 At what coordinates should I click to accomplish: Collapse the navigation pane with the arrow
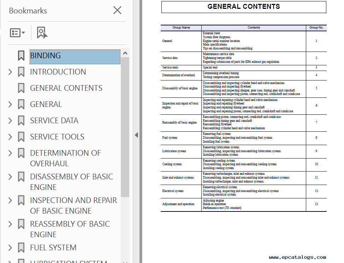click(x=136, y=135)
